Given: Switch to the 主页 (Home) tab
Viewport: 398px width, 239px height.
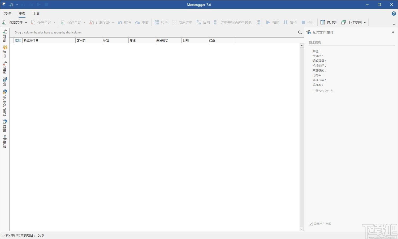Looking at the screenshot, I should pyautogui.click(x=22, y=13).
